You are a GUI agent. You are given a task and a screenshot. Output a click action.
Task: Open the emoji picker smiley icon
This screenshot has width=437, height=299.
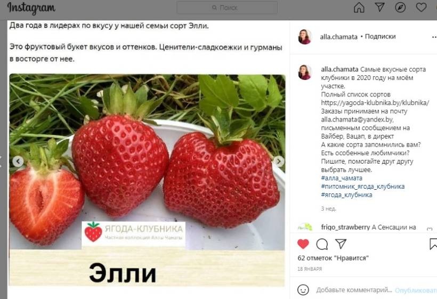[303, 290]
